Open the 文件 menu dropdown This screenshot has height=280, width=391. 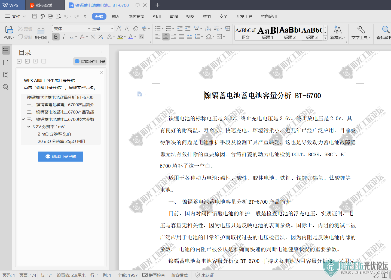click(x=16, y=16)
